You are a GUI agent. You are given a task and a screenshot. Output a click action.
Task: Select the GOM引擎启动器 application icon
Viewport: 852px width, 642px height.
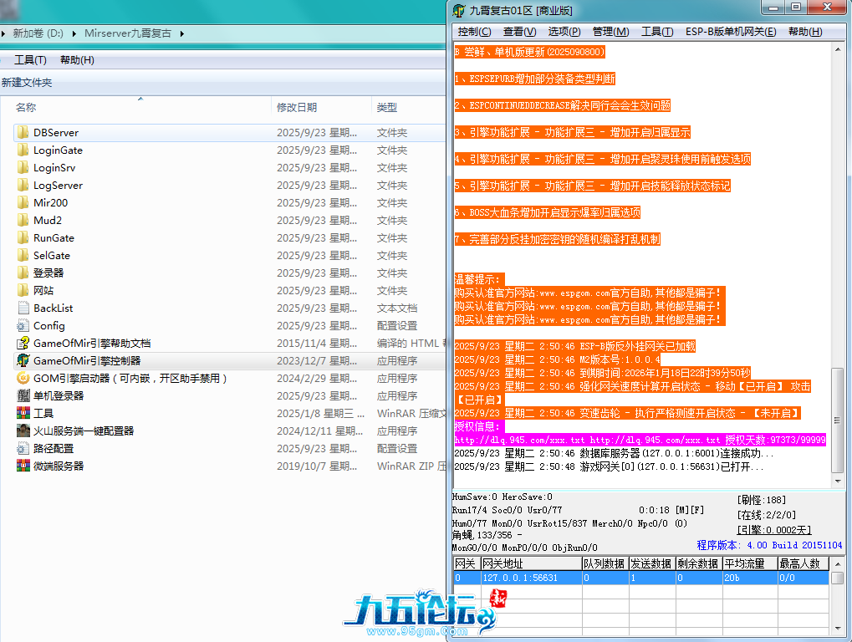coord(23,378)
